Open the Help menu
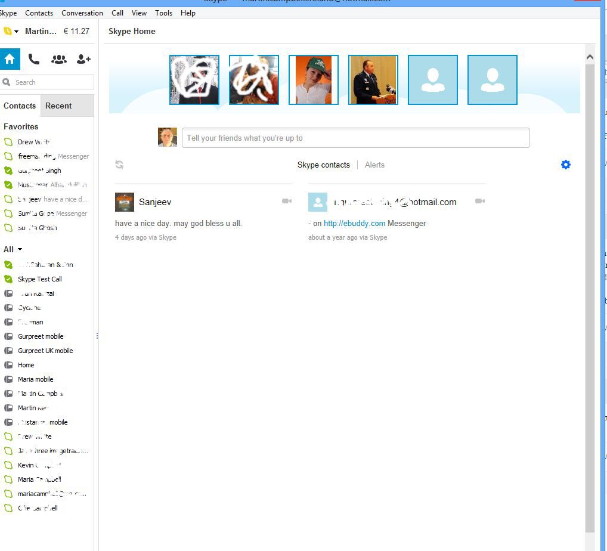 (188, 13)
